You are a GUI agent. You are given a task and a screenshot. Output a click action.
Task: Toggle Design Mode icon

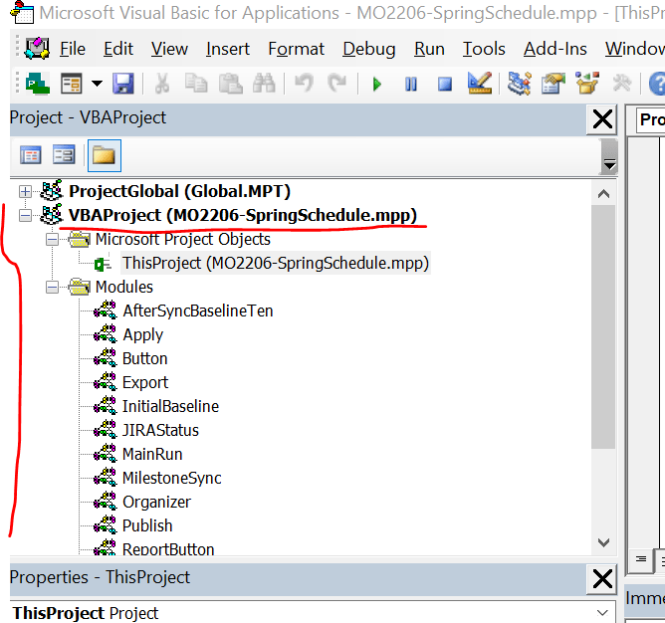(x=479, y=83)
